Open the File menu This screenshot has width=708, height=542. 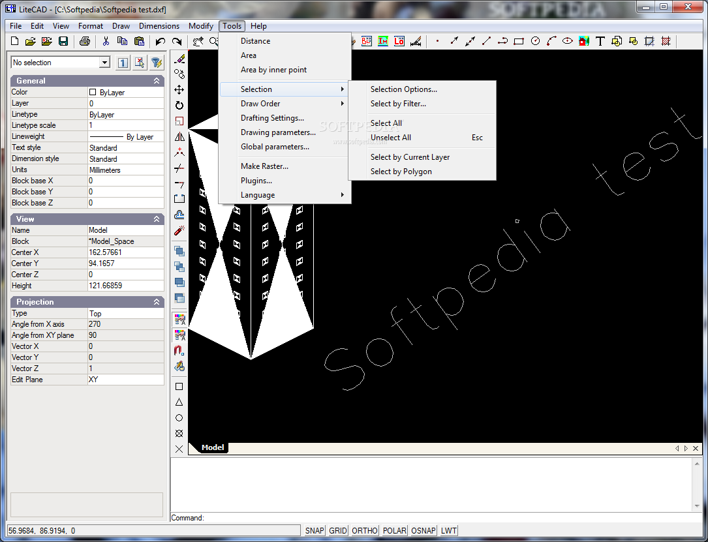coord(16,26)
